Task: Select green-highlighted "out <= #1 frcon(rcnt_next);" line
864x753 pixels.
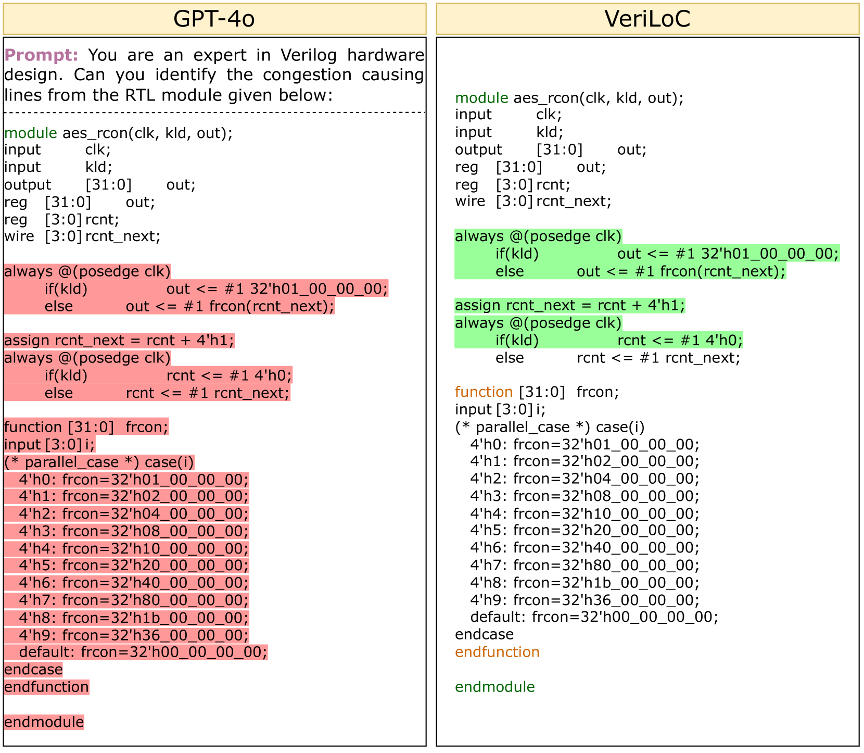Action: tap(620, 271)
